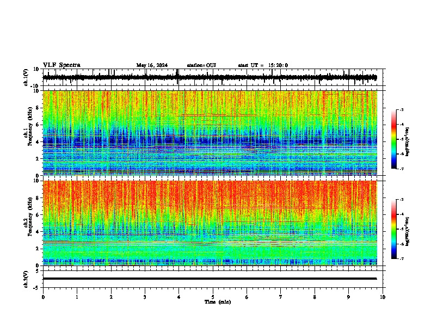Click the "6" minute tick on the time axis

[x=247, y=297]
